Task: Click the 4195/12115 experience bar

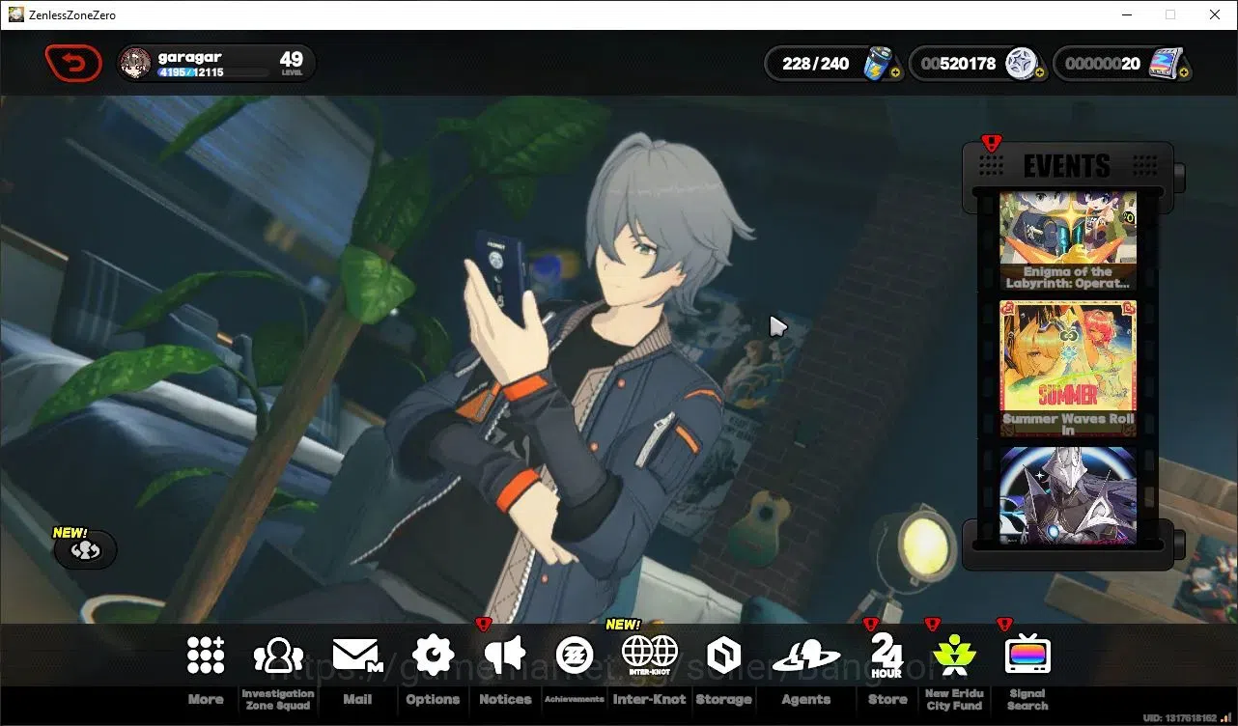Action: (212, 73)
